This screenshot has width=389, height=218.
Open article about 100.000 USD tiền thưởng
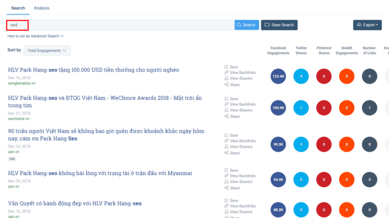click(93, 70)
